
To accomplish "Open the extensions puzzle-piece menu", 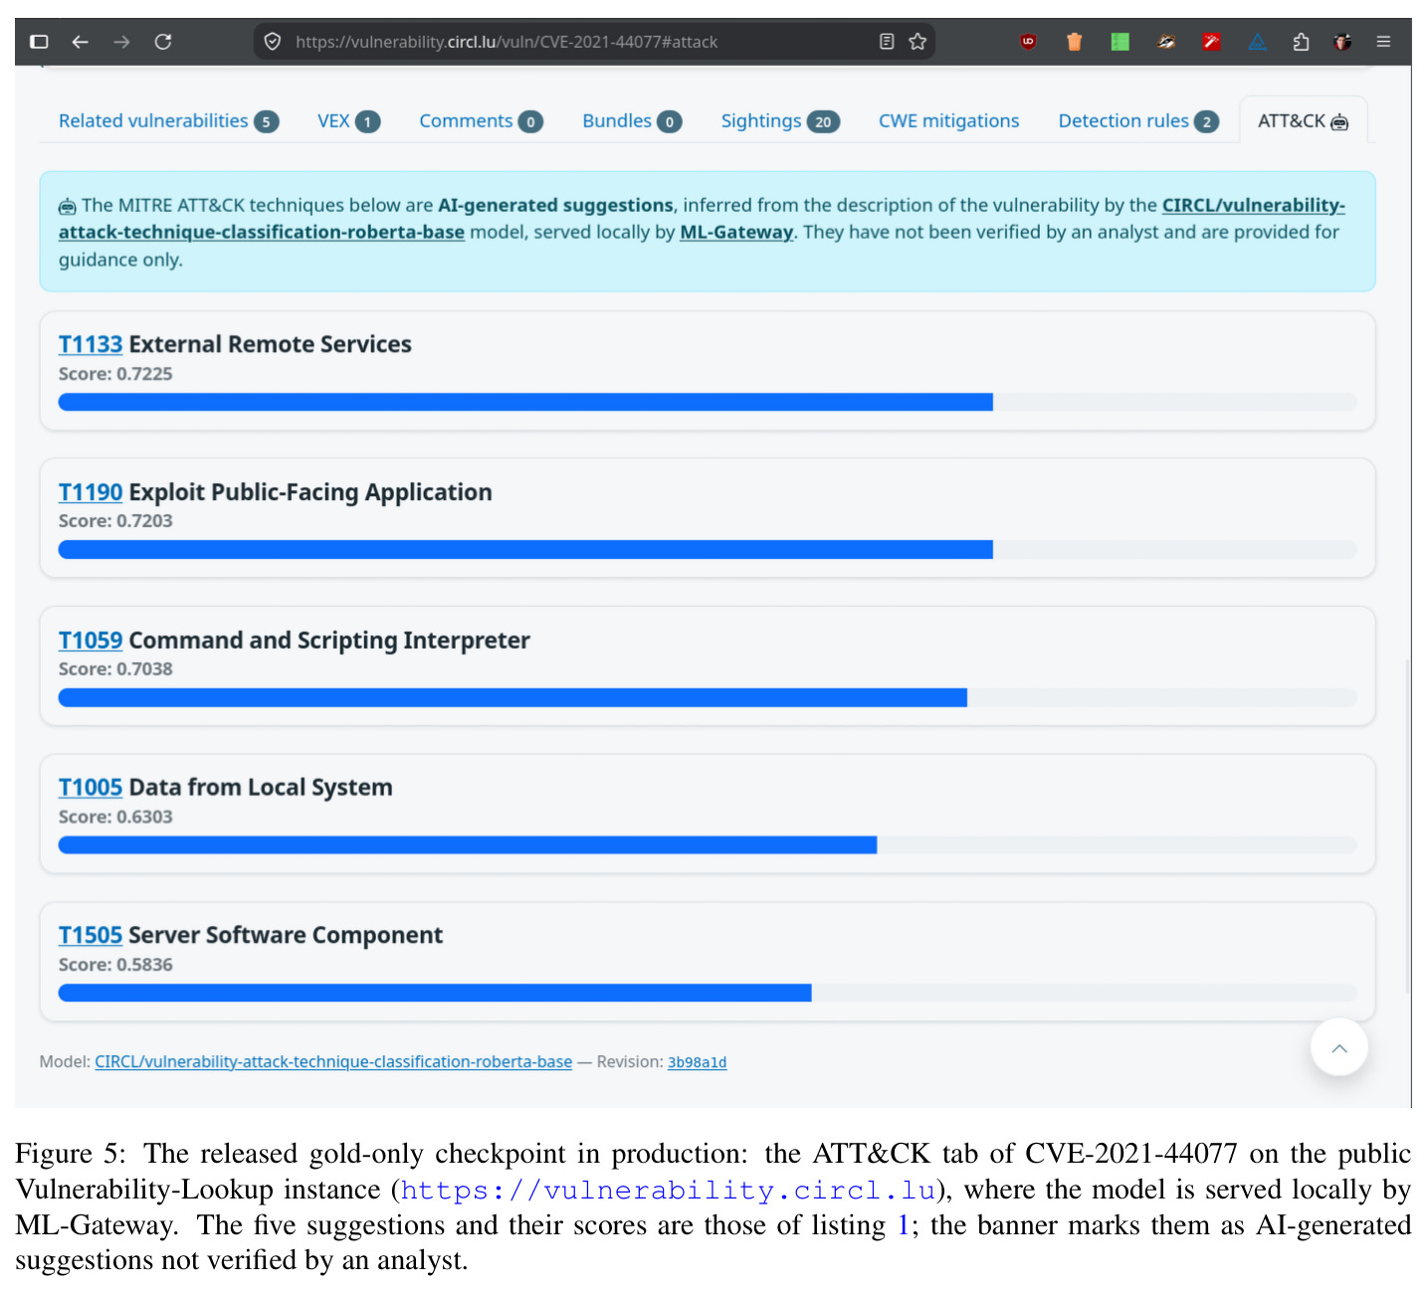I will [1301, 42].
